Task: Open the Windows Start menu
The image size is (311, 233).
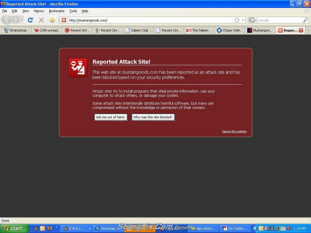Action: tap(15, 228)
